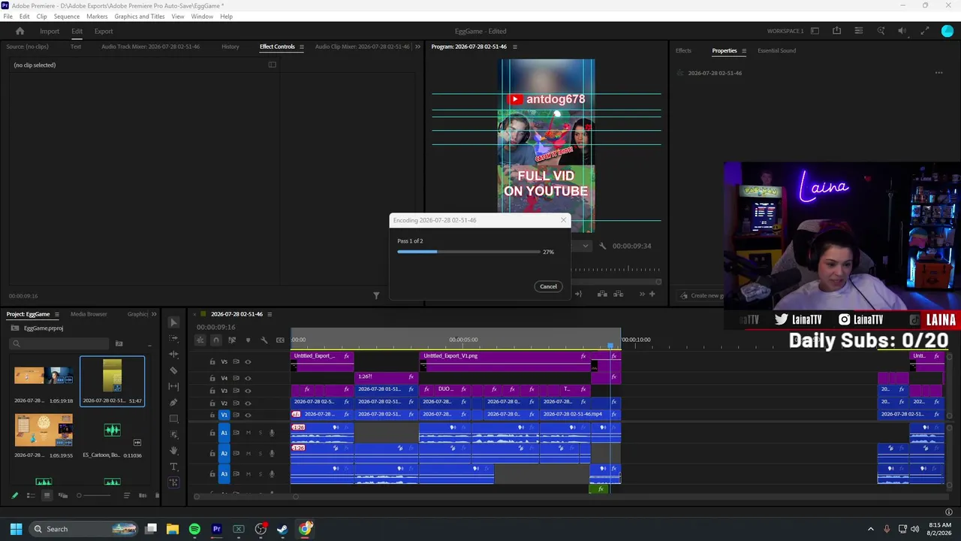This screenshot has width=961, height=541.
Task: Select the Selection tool in the tools panel
Action: (173, 322)
